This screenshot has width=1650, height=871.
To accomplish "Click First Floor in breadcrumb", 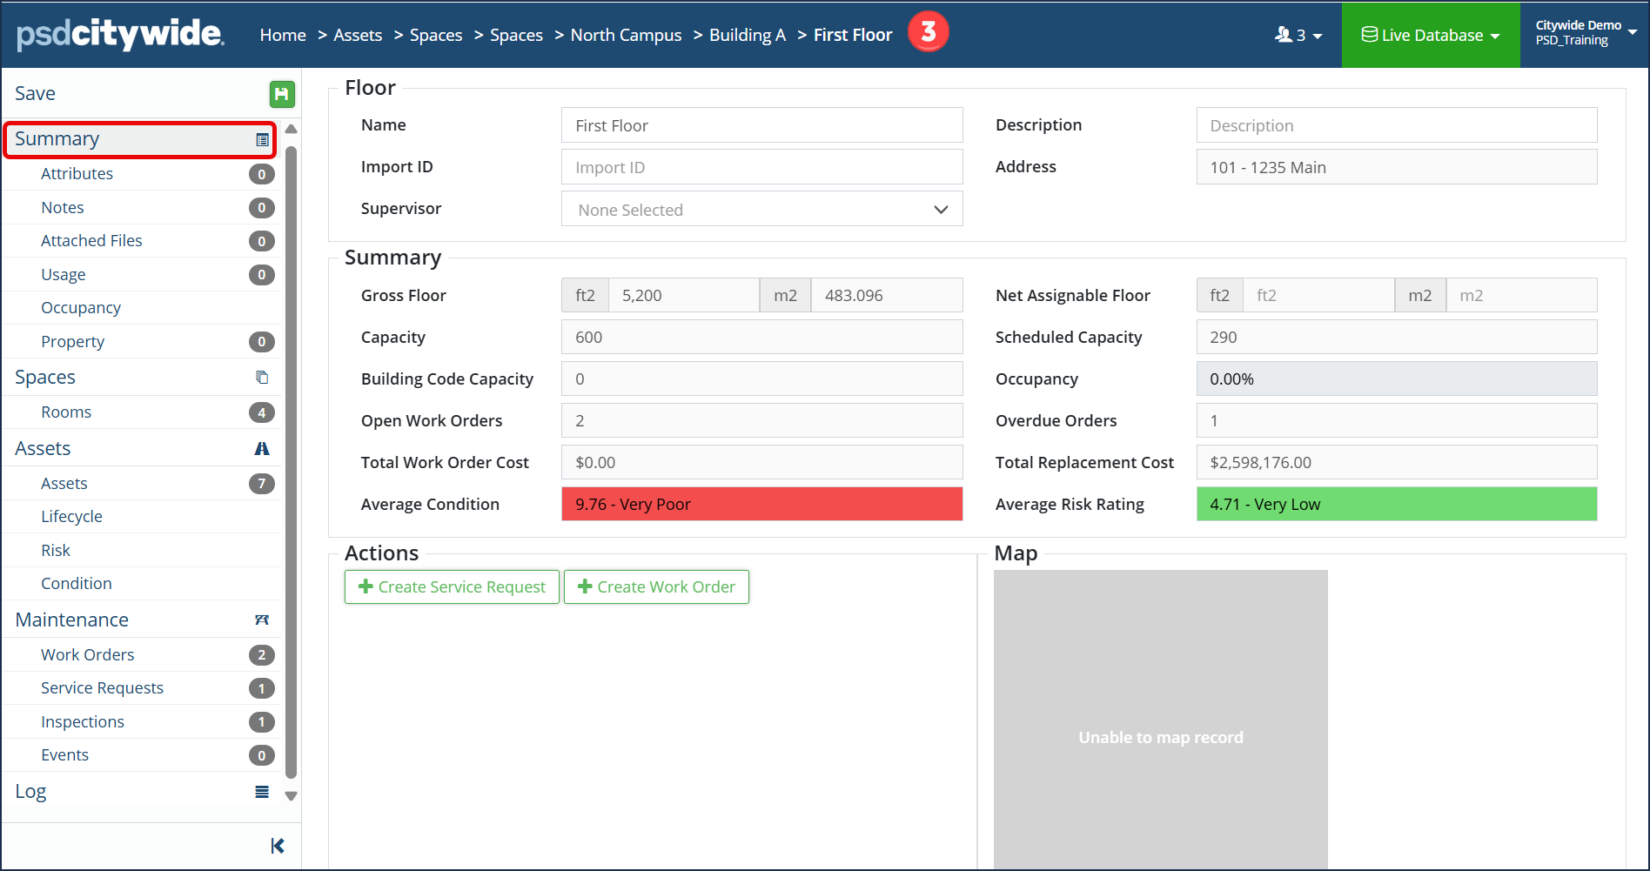I will click(853, 35).
